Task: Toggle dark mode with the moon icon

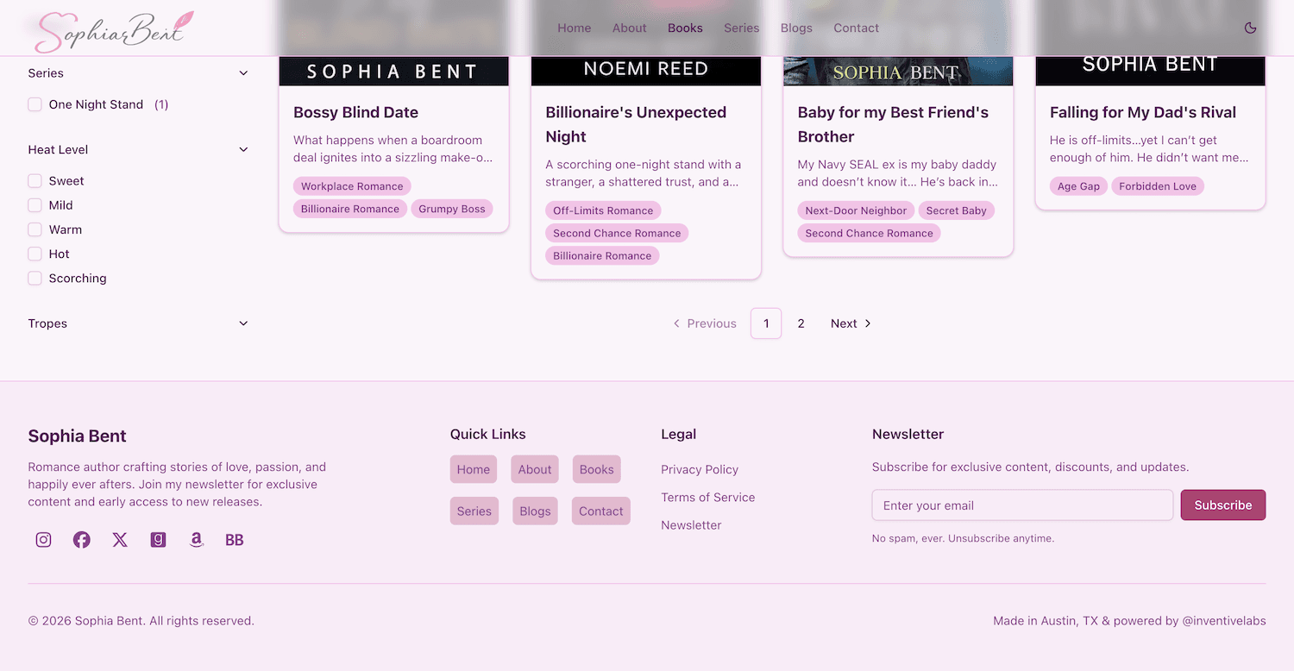Action: tap(1250, 28)
